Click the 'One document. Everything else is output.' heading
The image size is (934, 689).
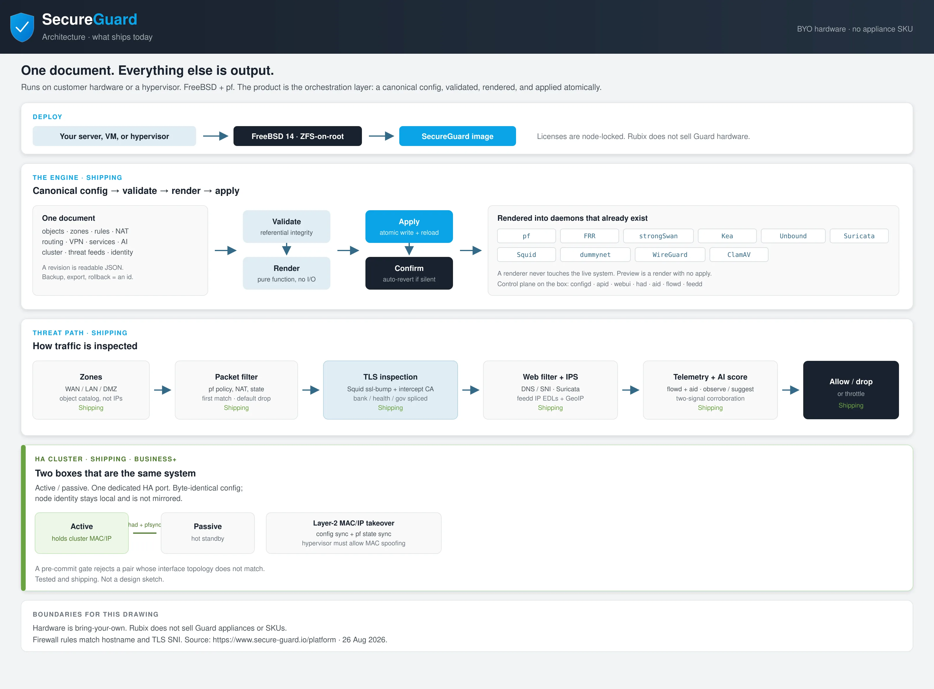coord(148,70)
